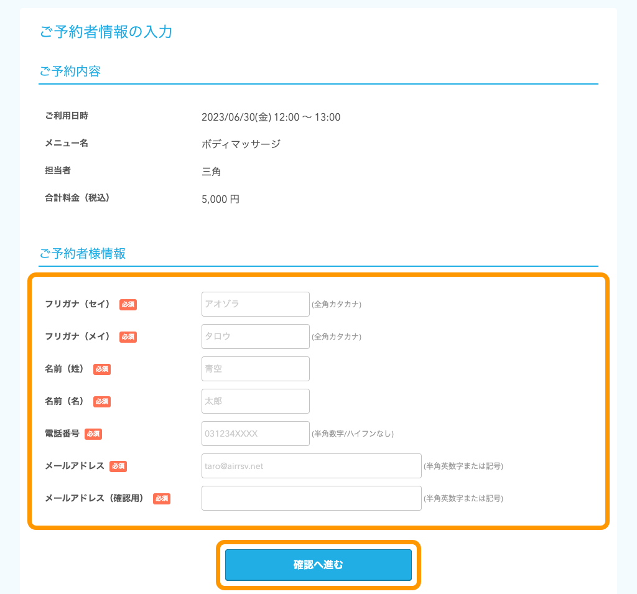The image size is (637, 594).
Task: Select the 名前（姓） text box
Action: point(256,369)
